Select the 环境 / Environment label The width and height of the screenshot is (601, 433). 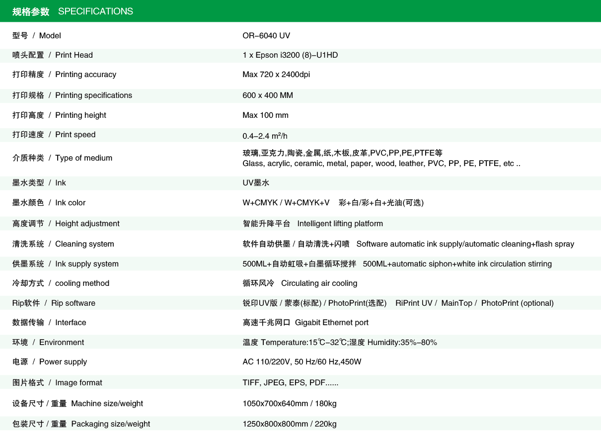click(48, 343)
